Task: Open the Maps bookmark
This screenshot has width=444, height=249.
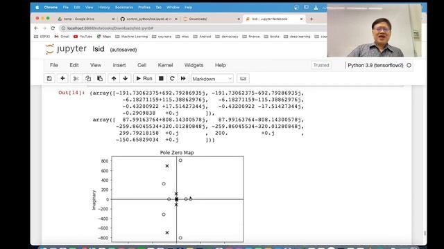Action: 104,37
